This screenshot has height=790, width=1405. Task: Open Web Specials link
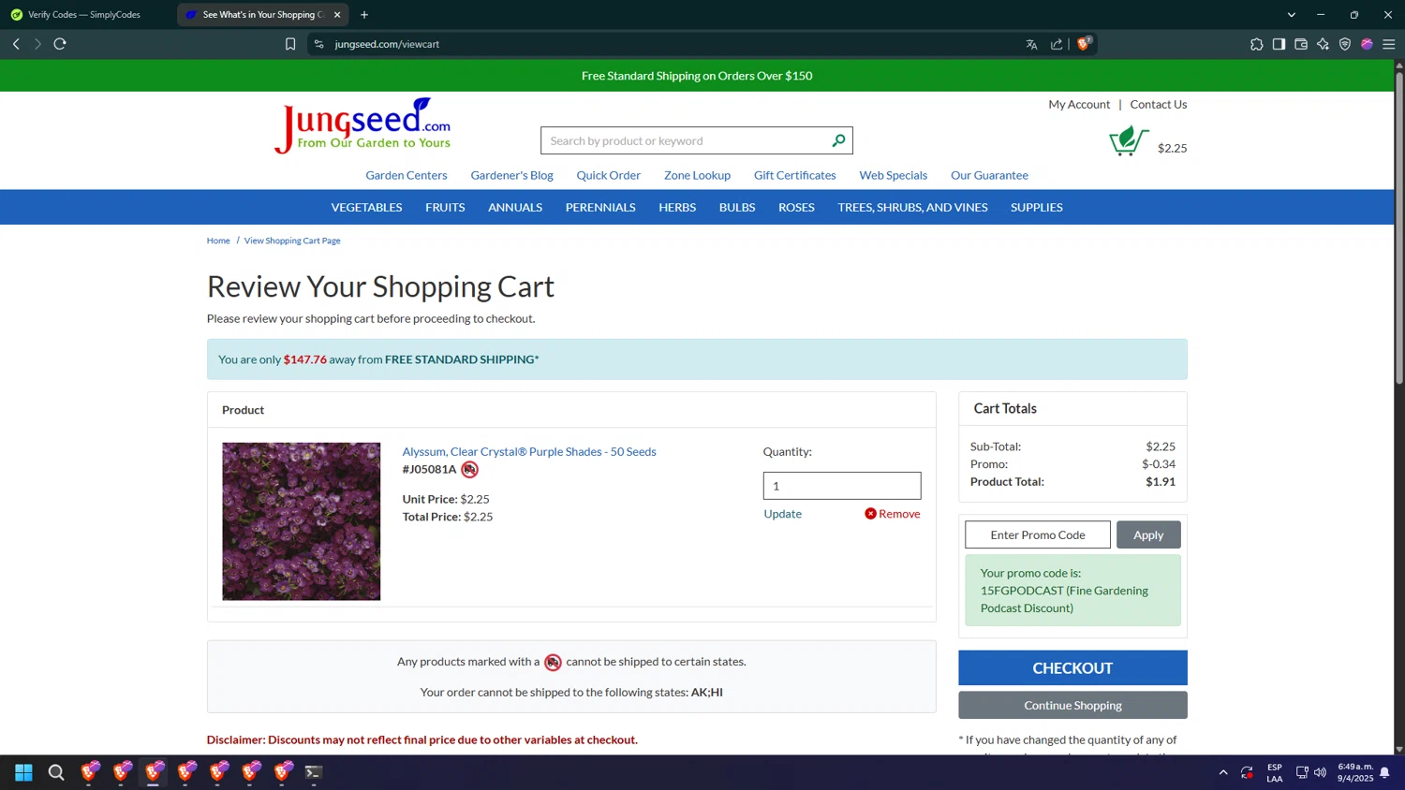894,175
